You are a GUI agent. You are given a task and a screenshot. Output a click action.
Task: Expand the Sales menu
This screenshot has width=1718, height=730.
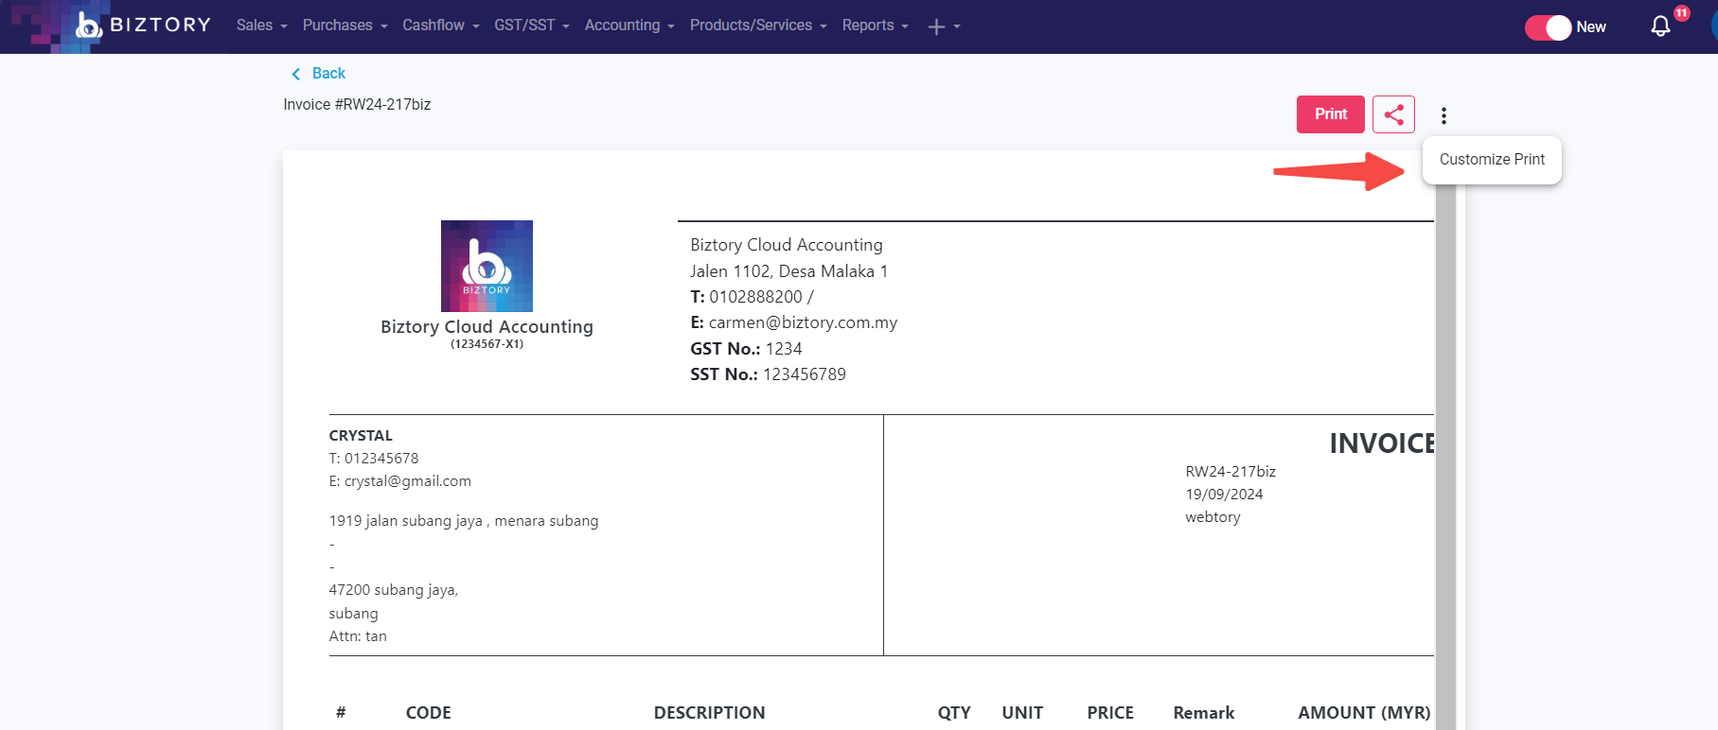coord(261,26)
